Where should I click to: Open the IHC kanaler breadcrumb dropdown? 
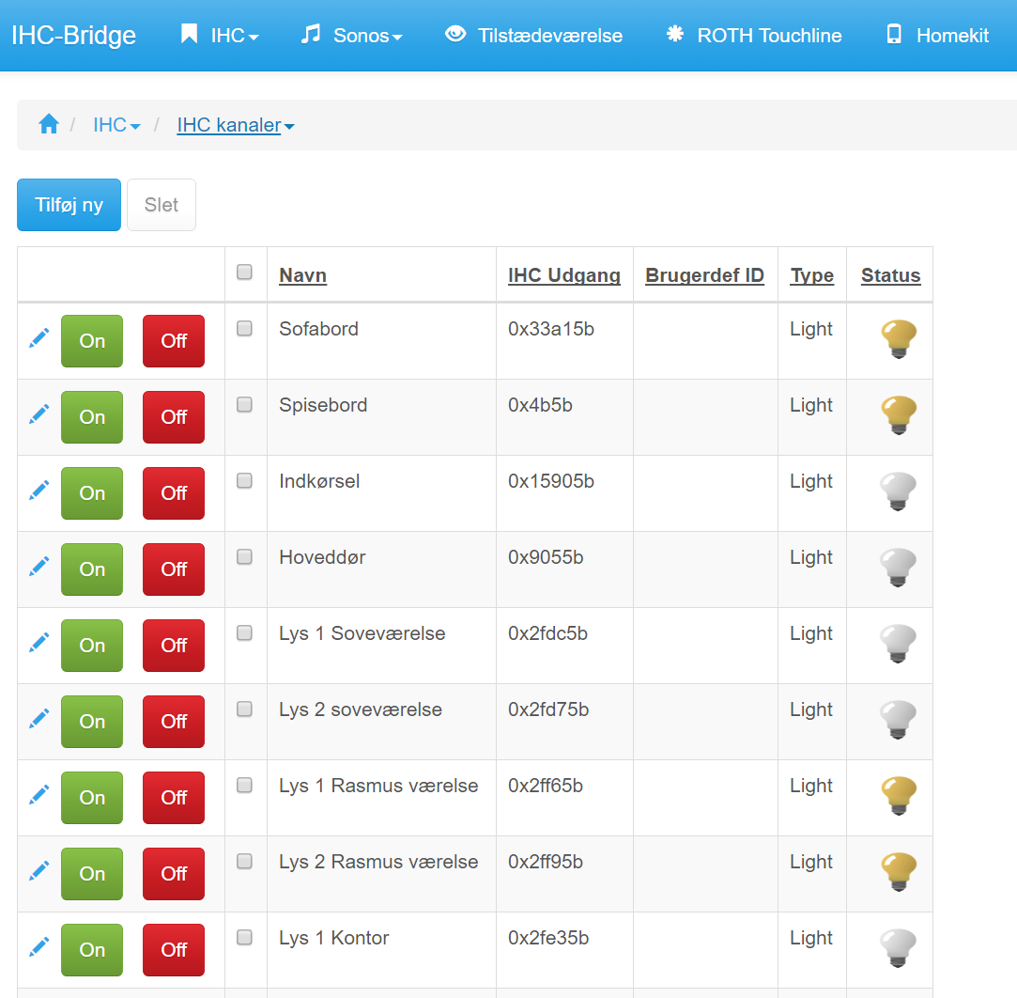tap(235, 125)
